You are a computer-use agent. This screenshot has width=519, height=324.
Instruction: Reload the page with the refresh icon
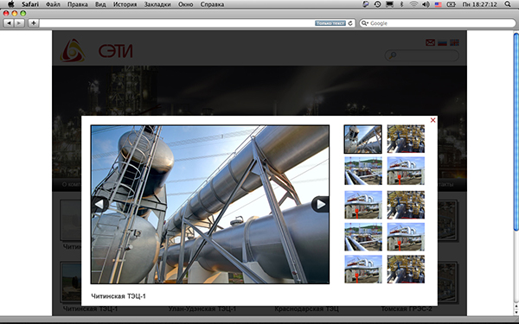(x=350, y=23)
